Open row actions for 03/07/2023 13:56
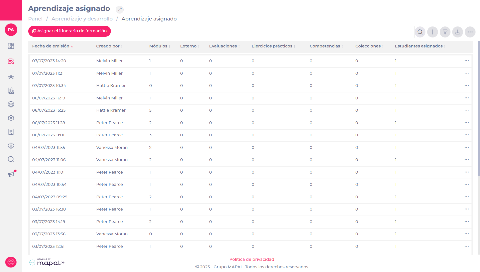 tap(466, 234)
